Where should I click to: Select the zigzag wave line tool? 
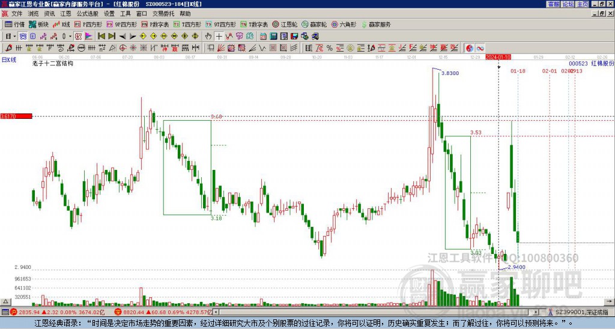tap(262, 48)
